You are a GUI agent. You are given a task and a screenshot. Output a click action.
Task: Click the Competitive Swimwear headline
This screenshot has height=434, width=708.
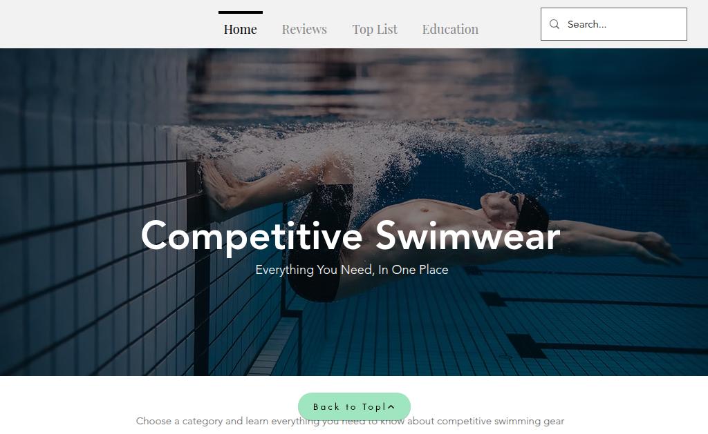pos(351,237)
